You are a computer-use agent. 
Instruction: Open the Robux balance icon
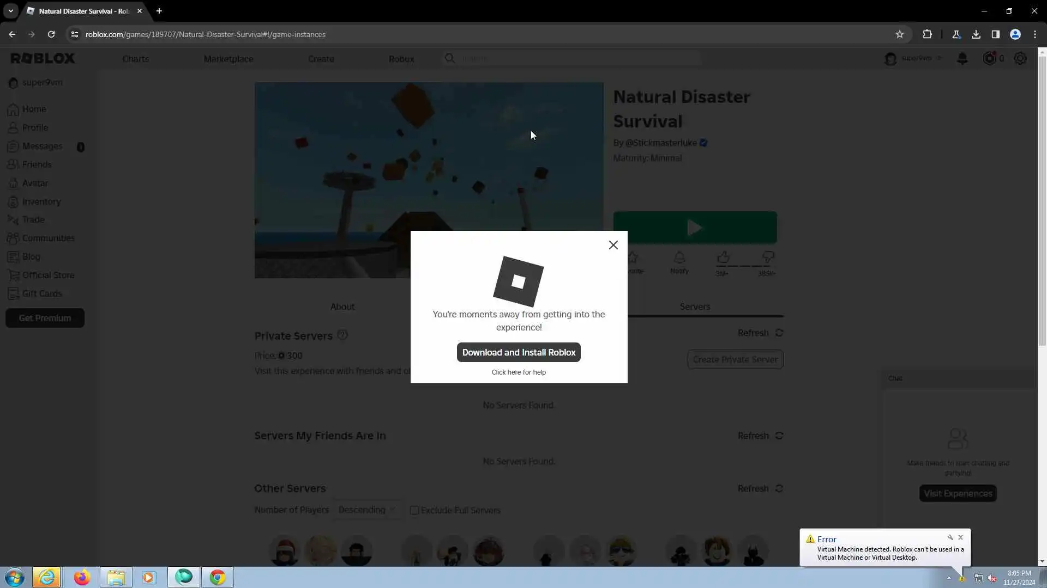[989, 58]
